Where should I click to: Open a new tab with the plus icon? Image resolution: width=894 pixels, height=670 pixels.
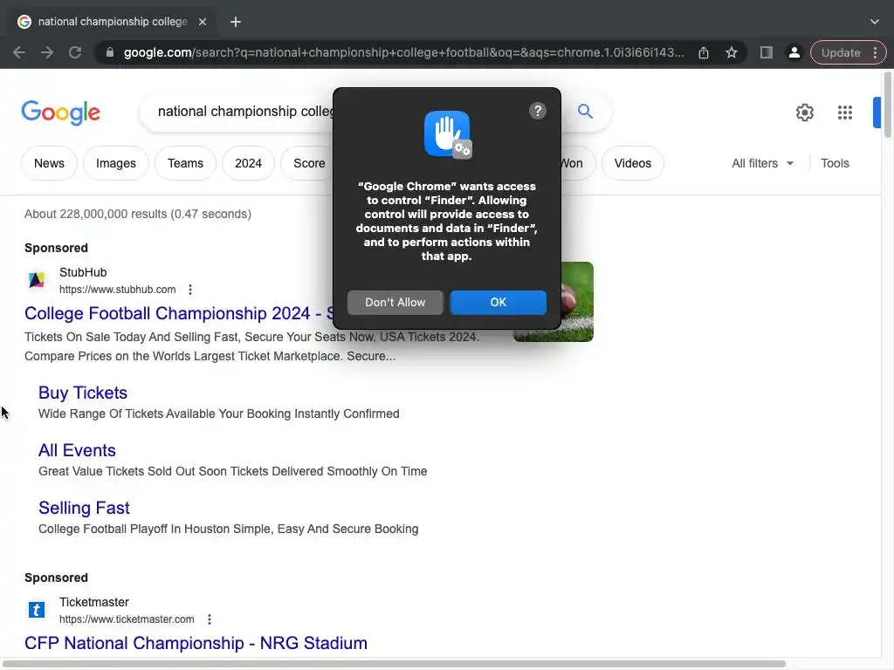click(x=236, y=22)
